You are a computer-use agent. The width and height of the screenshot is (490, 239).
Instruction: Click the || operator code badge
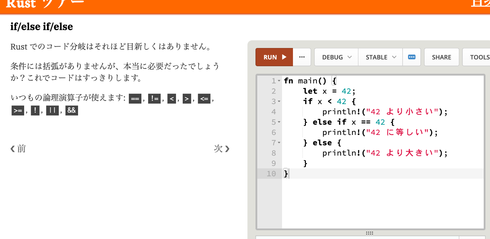click(x=52, y=110)
